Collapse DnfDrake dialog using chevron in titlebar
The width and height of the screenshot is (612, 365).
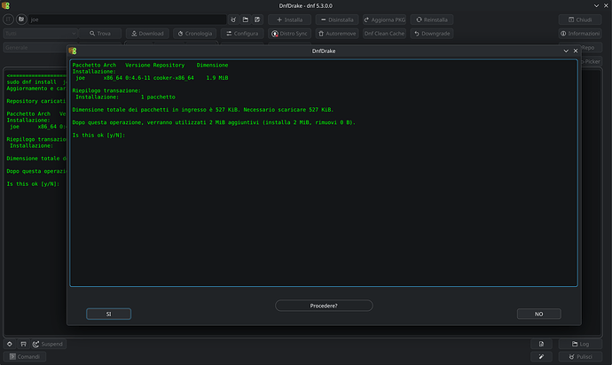[566, 51]
